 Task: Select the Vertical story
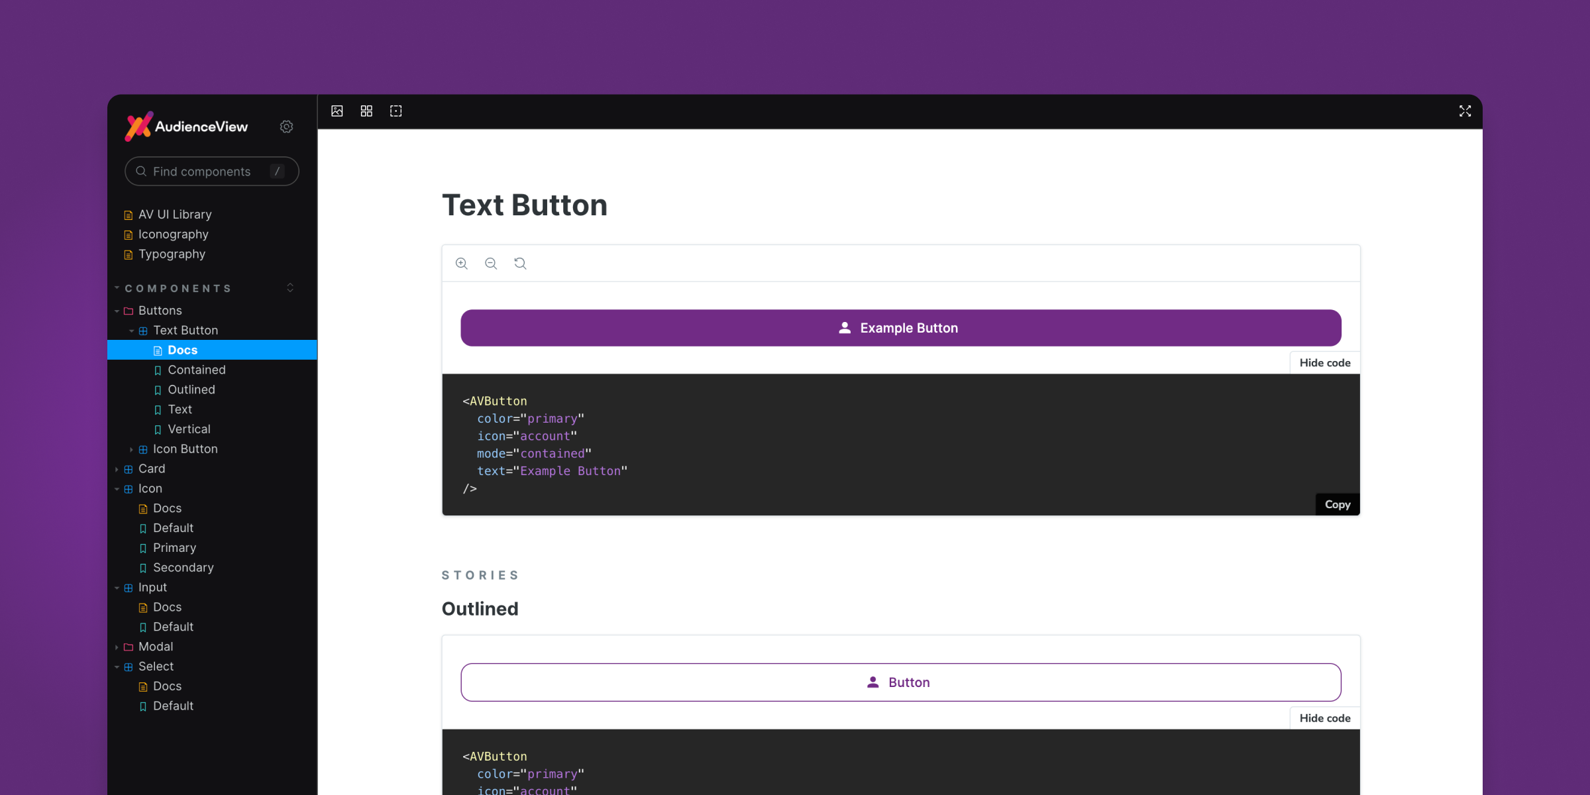[x=189, y=429]
